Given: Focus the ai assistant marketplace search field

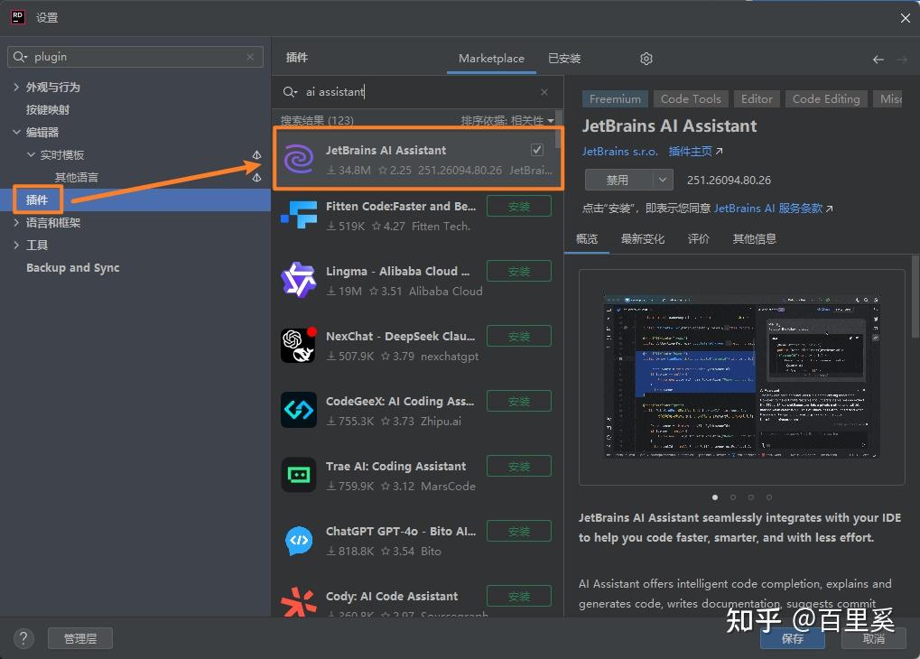Looking at the screenshot, I should 416,92.
